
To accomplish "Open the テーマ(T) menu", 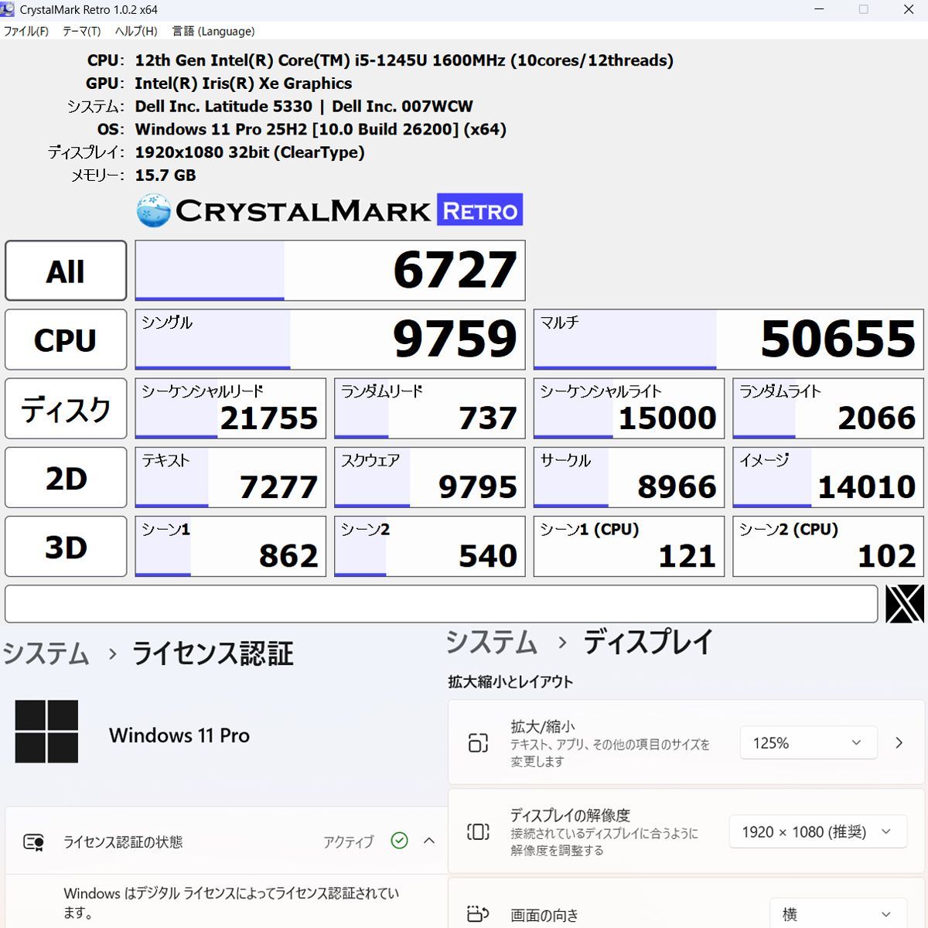I will coord(81,31).
